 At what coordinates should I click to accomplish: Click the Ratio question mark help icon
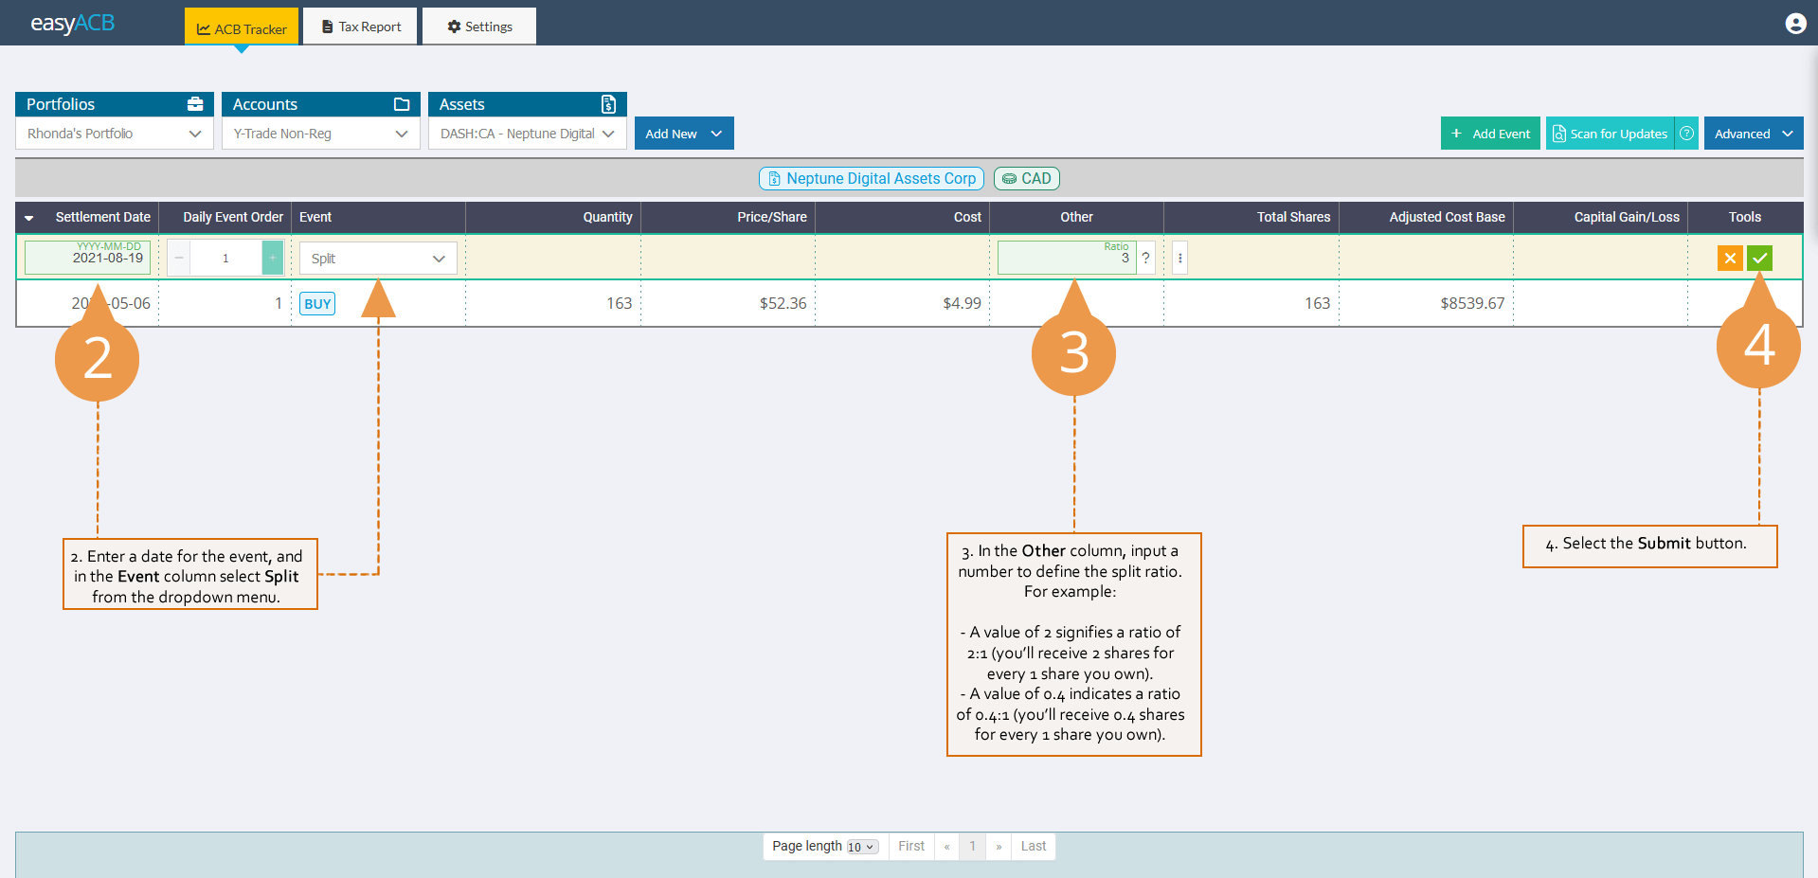[1145, 258]
